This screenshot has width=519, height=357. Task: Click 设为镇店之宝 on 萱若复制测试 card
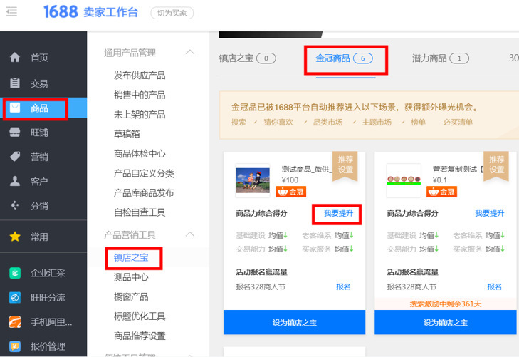coord(445,322)
